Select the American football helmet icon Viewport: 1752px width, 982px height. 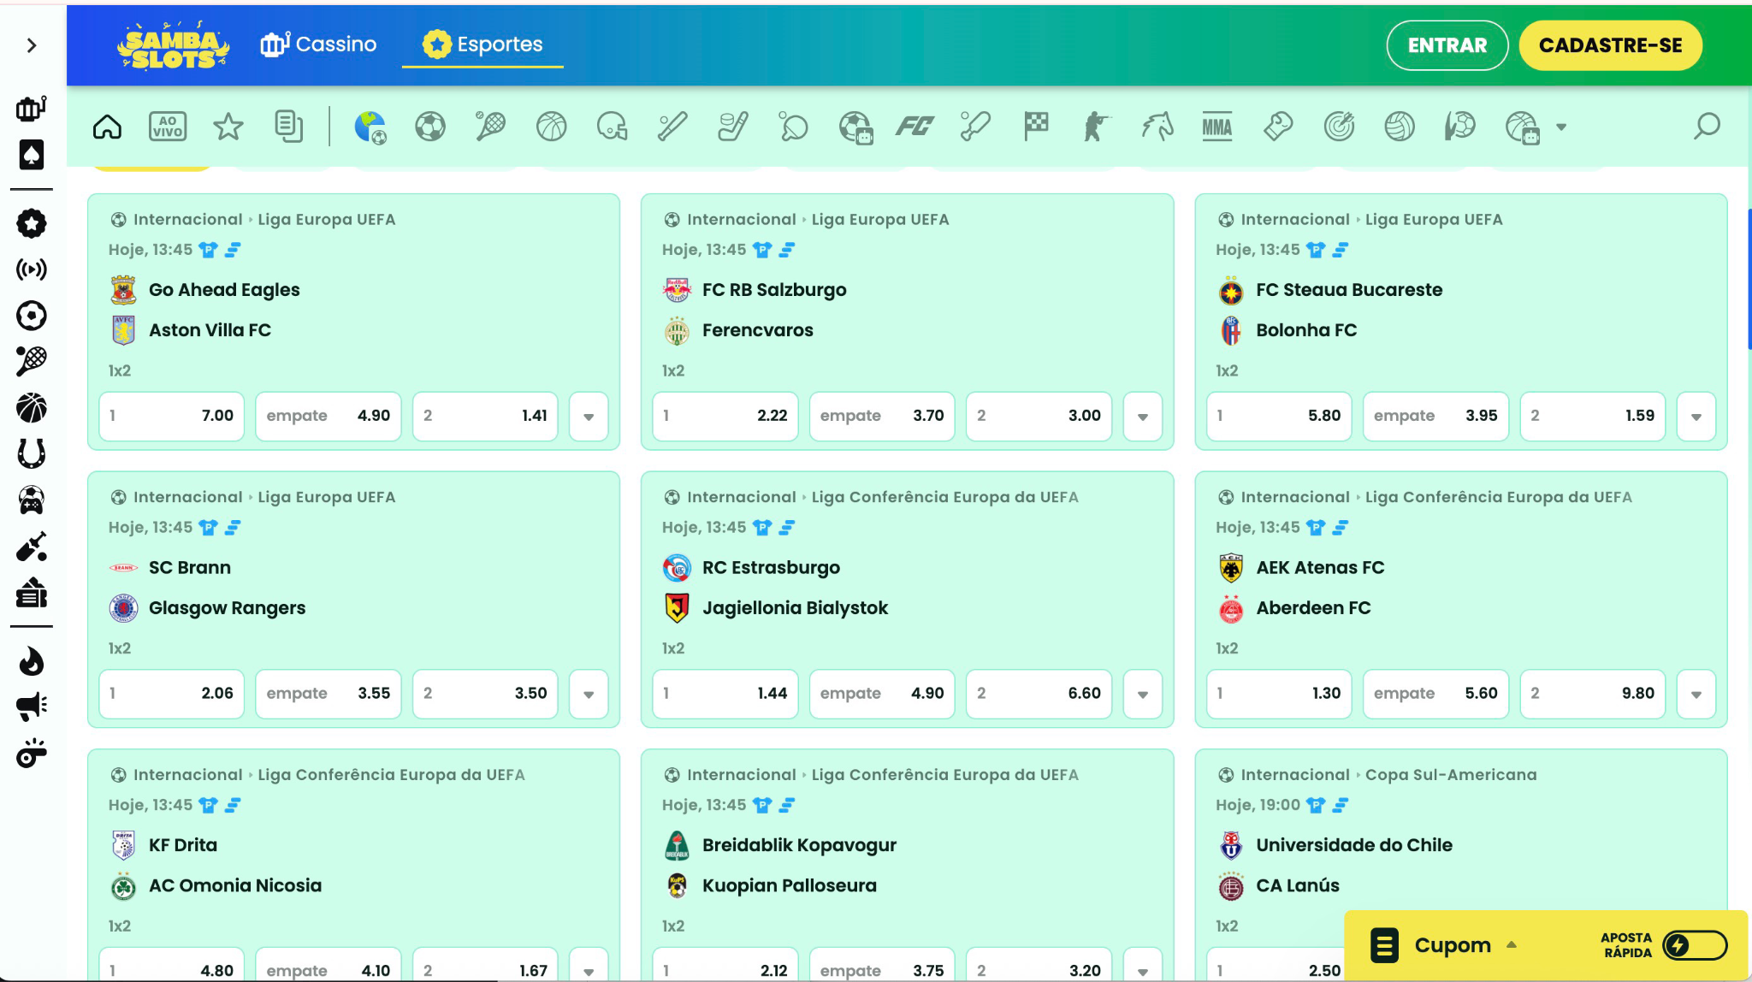(x=613, y=127)
